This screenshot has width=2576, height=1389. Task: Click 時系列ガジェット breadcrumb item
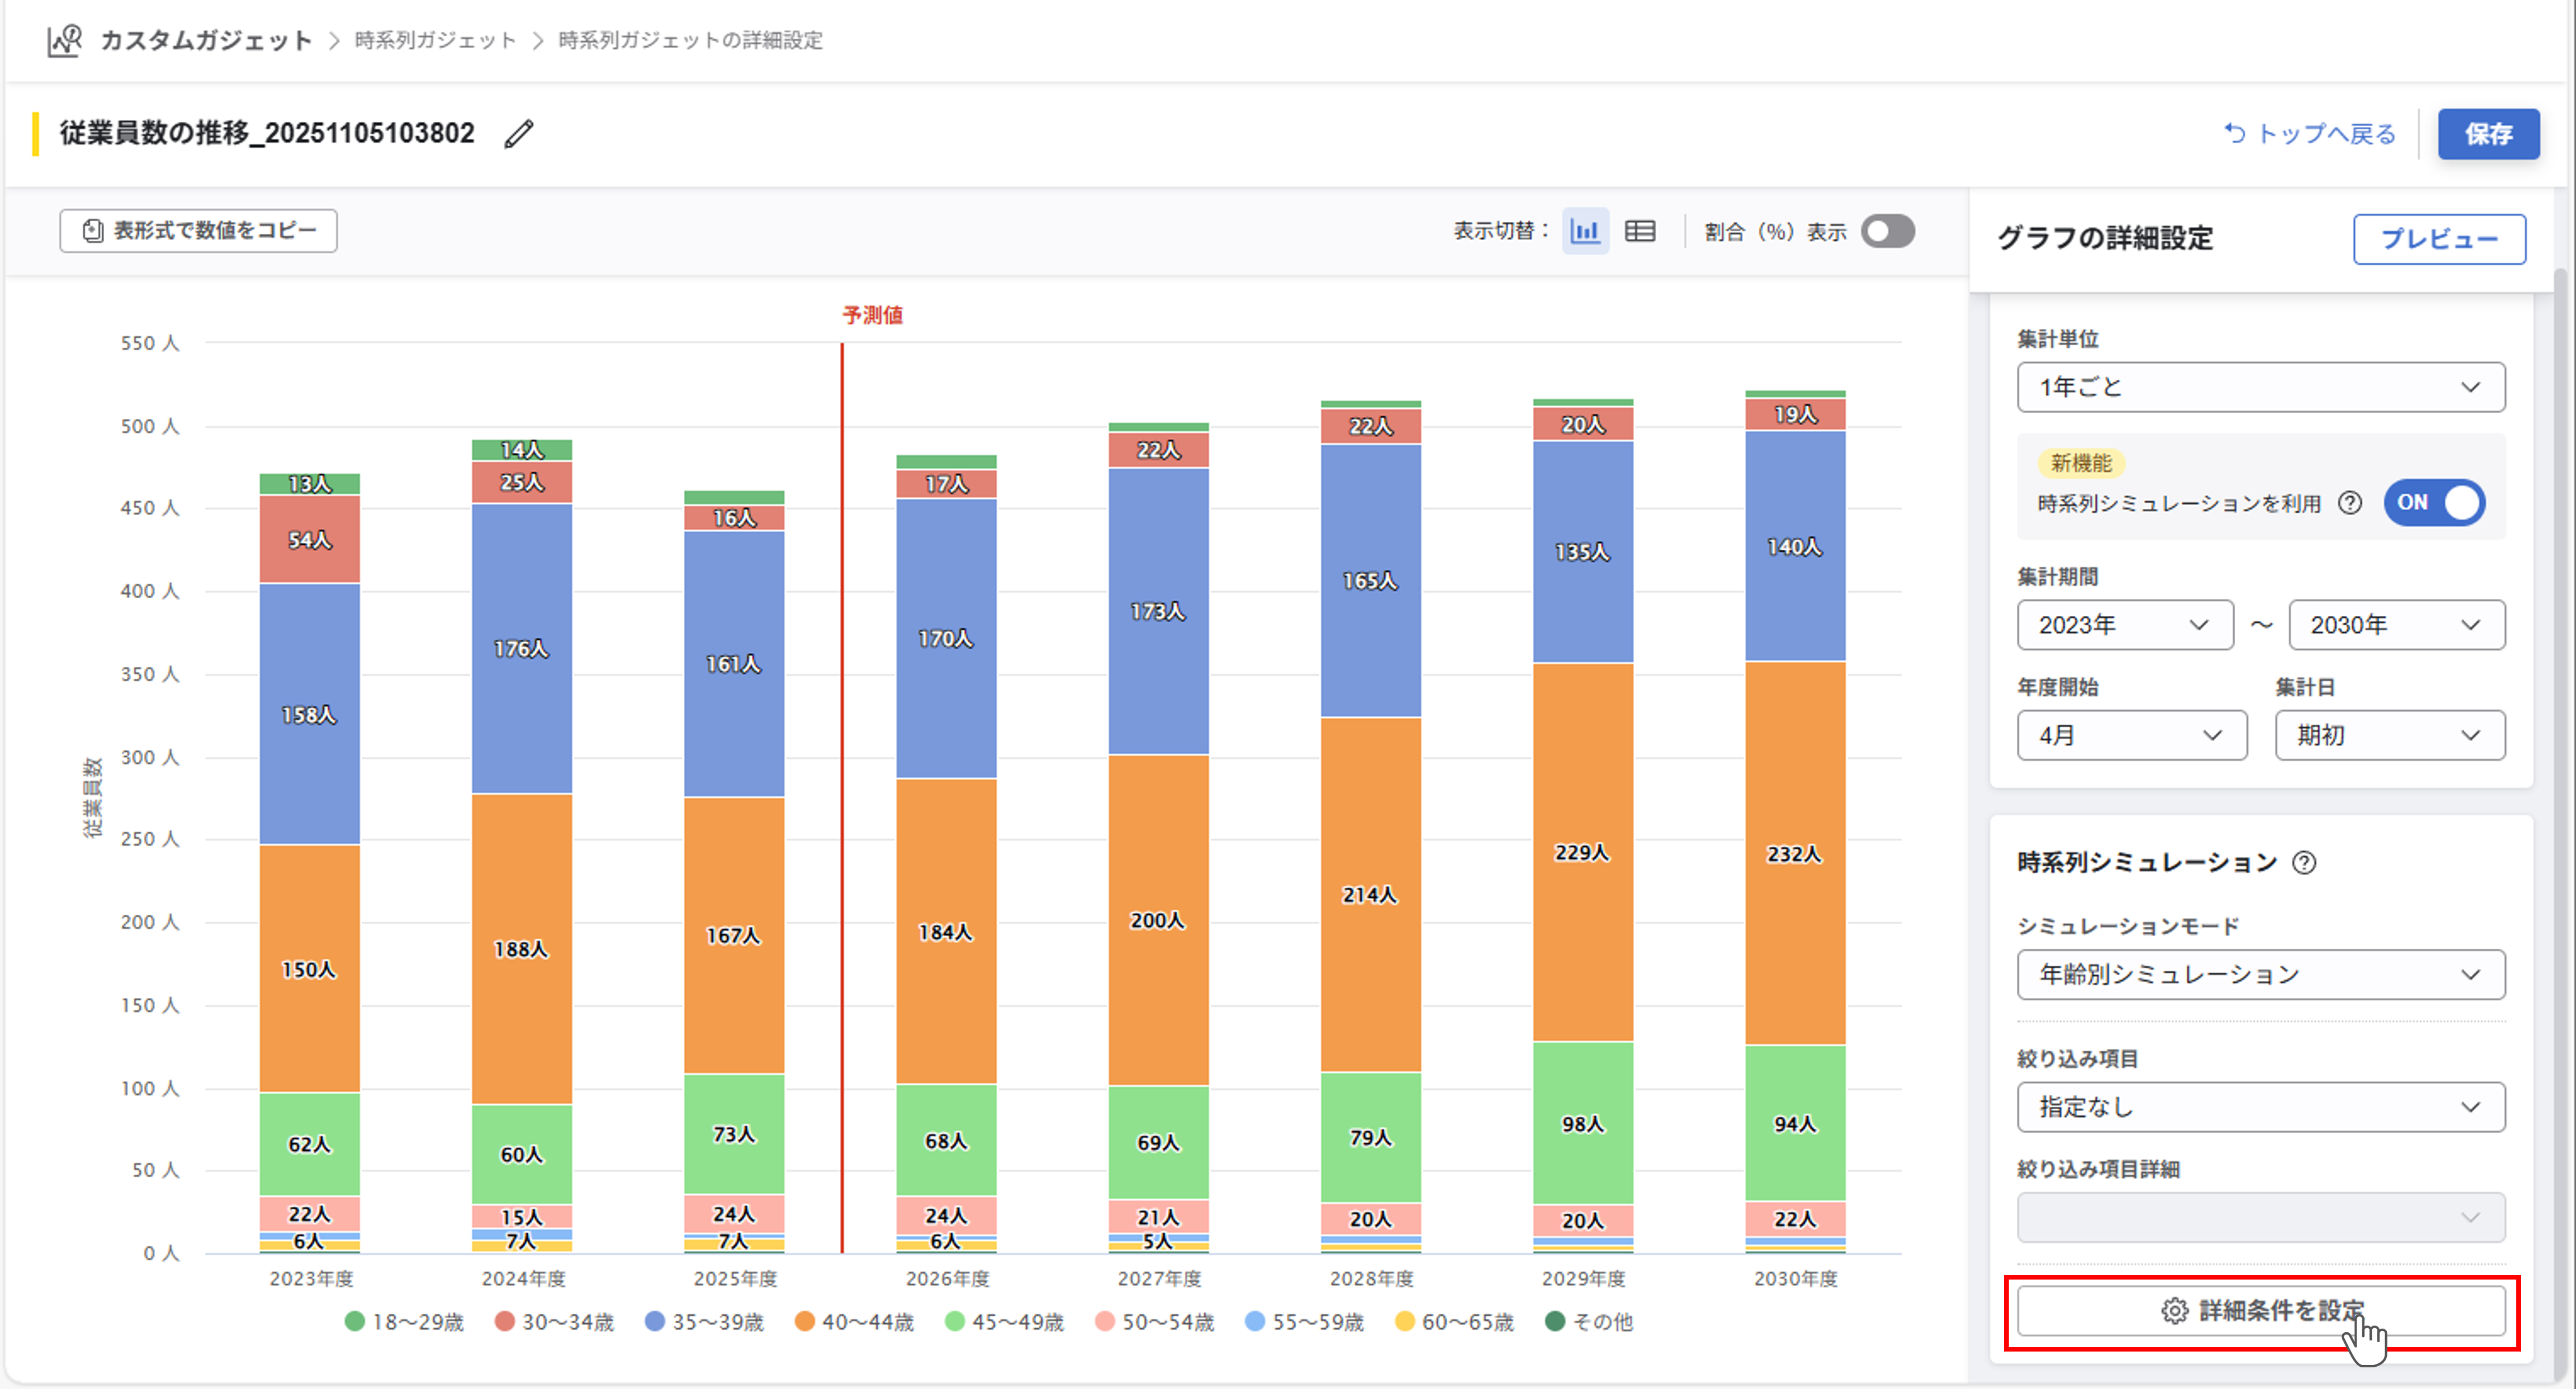coord(435,41)
